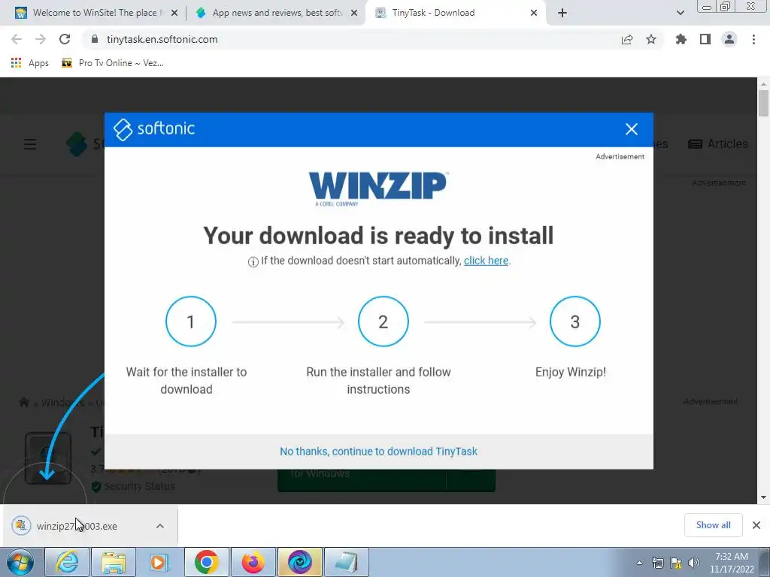The height and width of the screenshot is (577, 770).
Task: Toggle the Chrome side panel
Action: [x=705, y=39]
